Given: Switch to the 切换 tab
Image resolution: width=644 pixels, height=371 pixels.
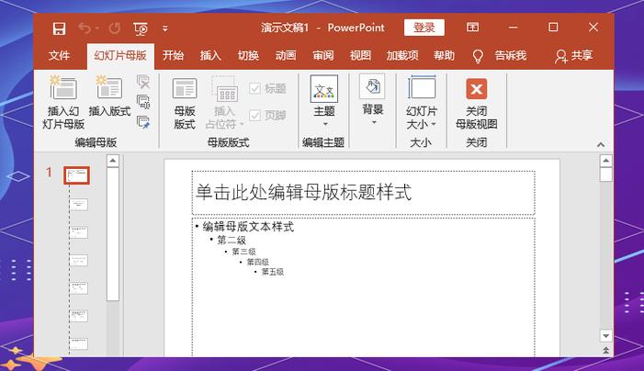Looking at the screenshot, I should coord(248,55).
